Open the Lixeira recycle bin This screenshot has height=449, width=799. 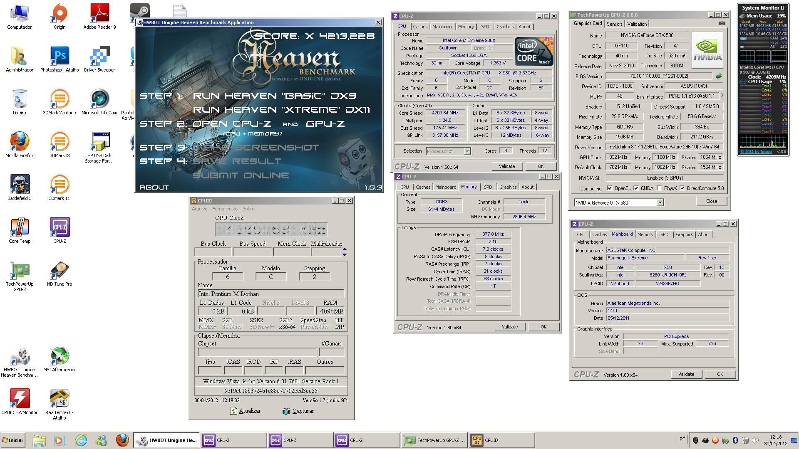tap(19, 102)
